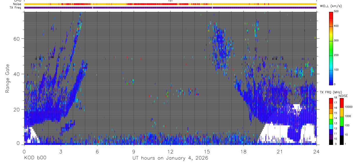Viewport: 356px width, 164px height.
Task: Click the 21 tick on UT hours axis
Action: (280, 151)
